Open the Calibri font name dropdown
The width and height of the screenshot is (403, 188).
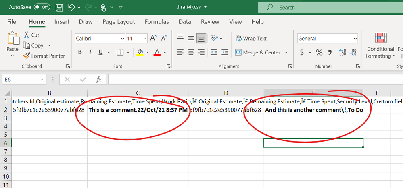coord(122,39)
